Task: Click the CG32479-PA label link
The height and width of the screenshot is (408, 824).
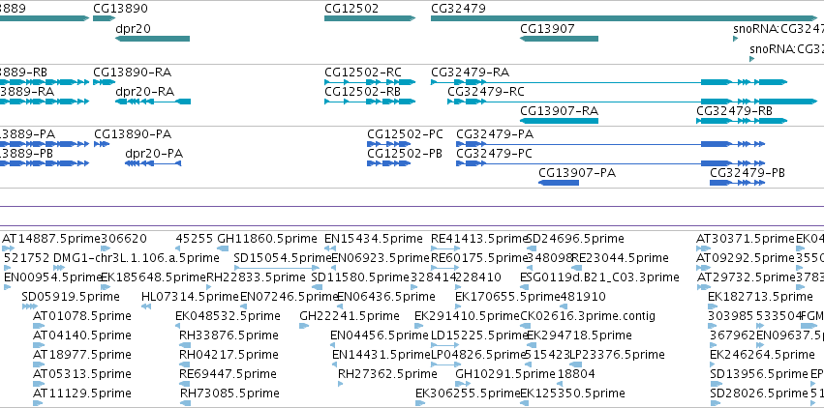Action: 495,134
